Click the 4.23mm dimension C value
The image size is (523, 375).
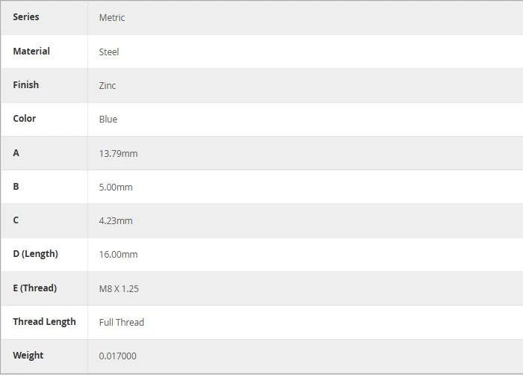coord(116,221)
